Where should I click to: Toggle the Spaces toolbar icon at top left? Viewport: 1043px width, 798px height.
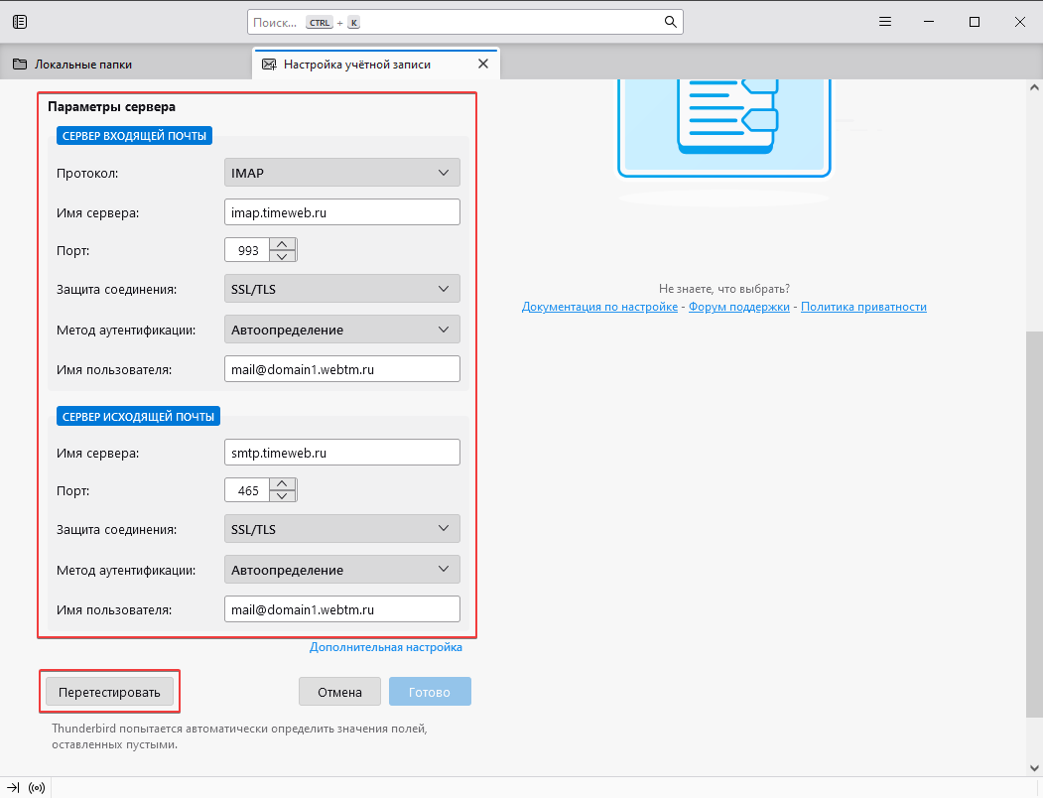(20, 22)
